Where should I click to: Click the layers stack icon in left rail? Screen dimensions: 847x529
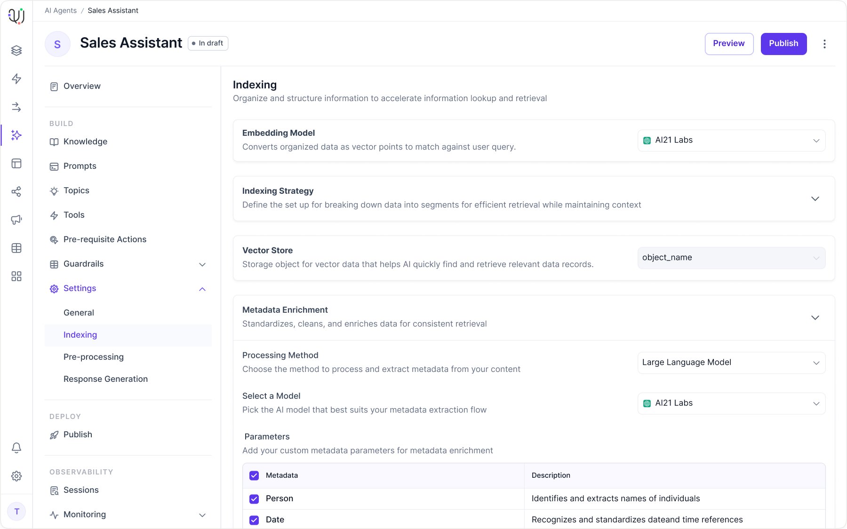pos(16,51)
